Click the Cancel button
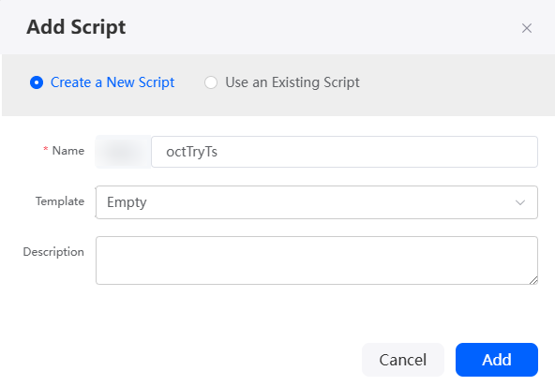Screen dimensions: 555x386 point(403,360)
